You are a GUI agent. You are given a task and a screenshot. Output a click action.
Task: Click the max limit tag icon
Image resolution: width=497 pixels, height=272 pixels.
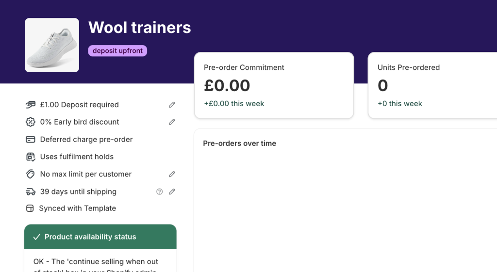pos(31,174)
